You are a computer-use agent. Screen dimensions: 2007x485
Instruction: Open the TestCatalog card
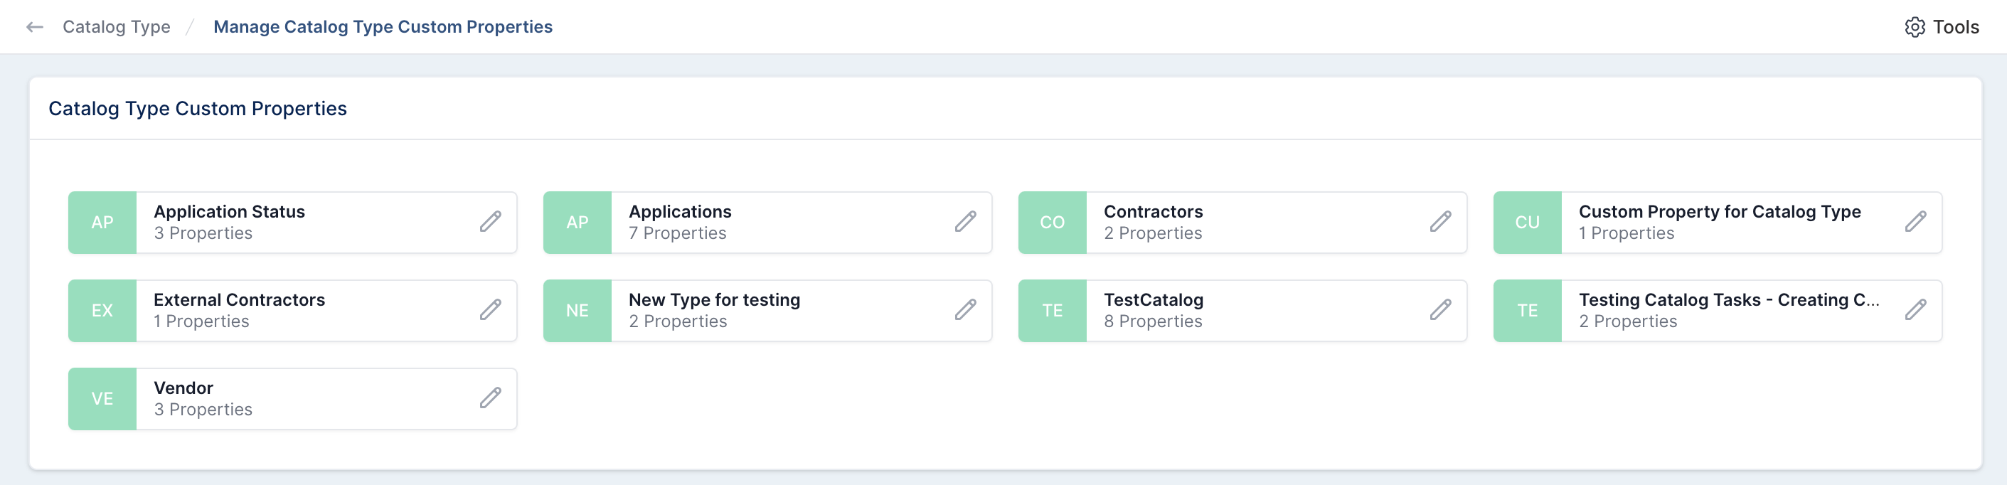(1242, 311)
